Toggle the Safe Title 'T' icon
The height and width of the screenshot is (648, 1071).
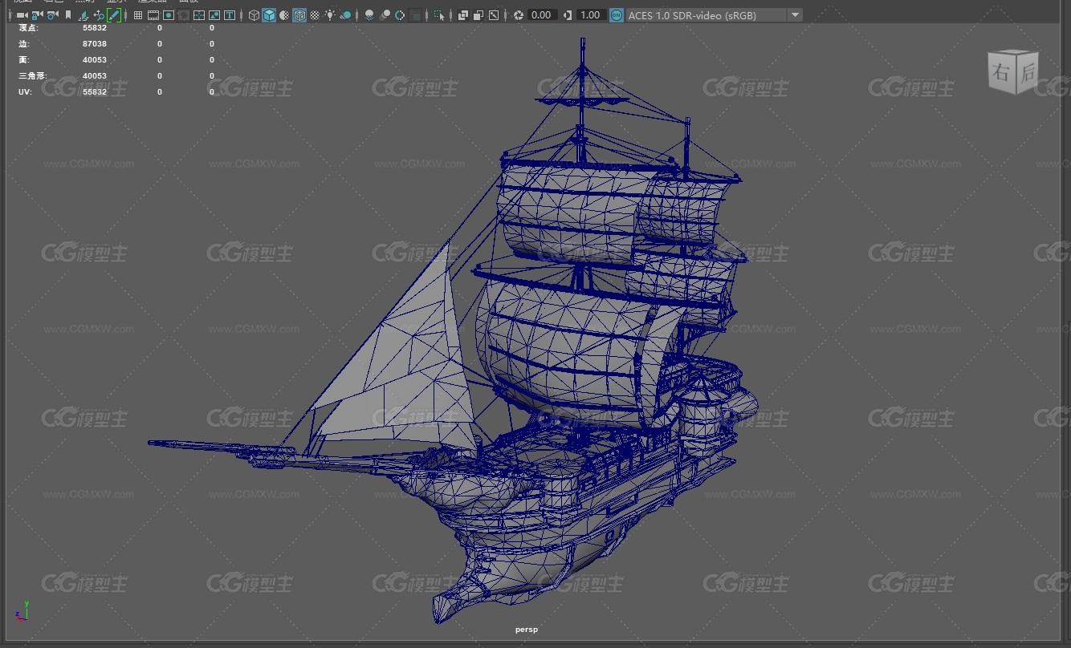[x=230, y=14]
